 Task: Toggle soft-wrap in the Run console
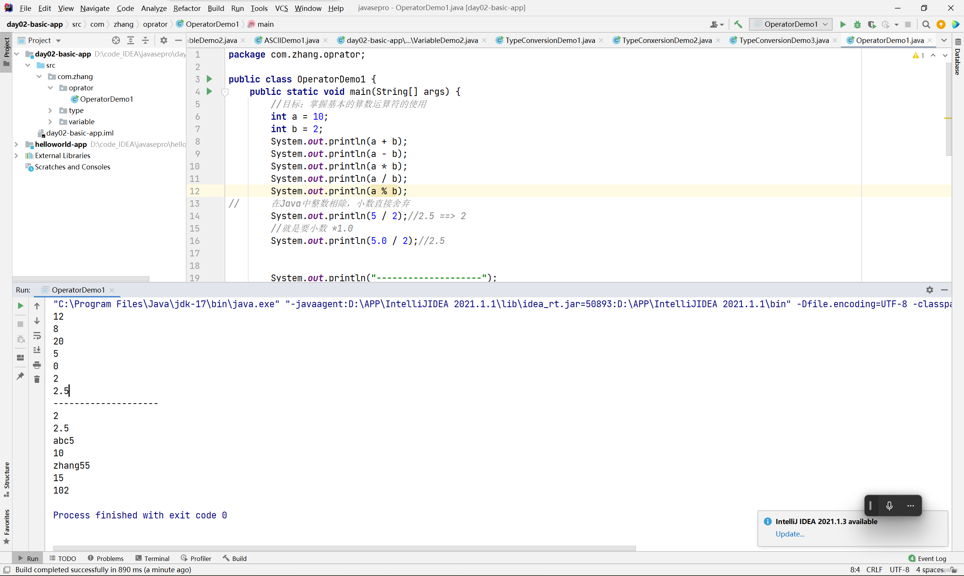[x=37, y=335]
